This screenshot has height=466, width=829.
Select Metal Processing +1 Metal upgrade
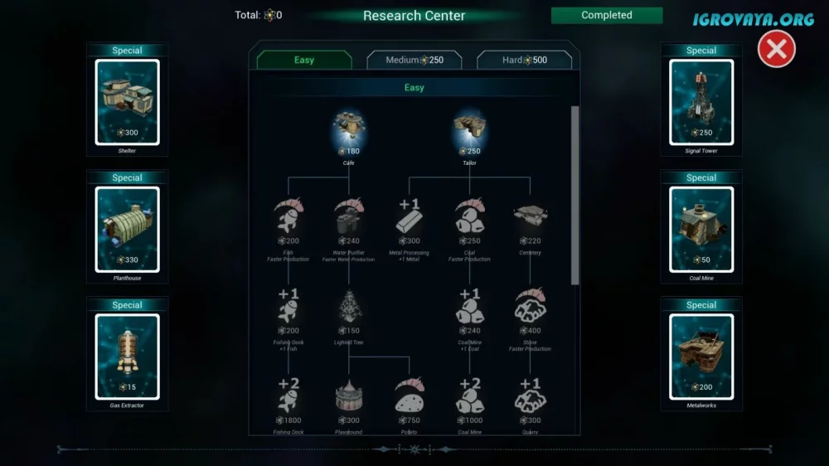pos(410,216)
